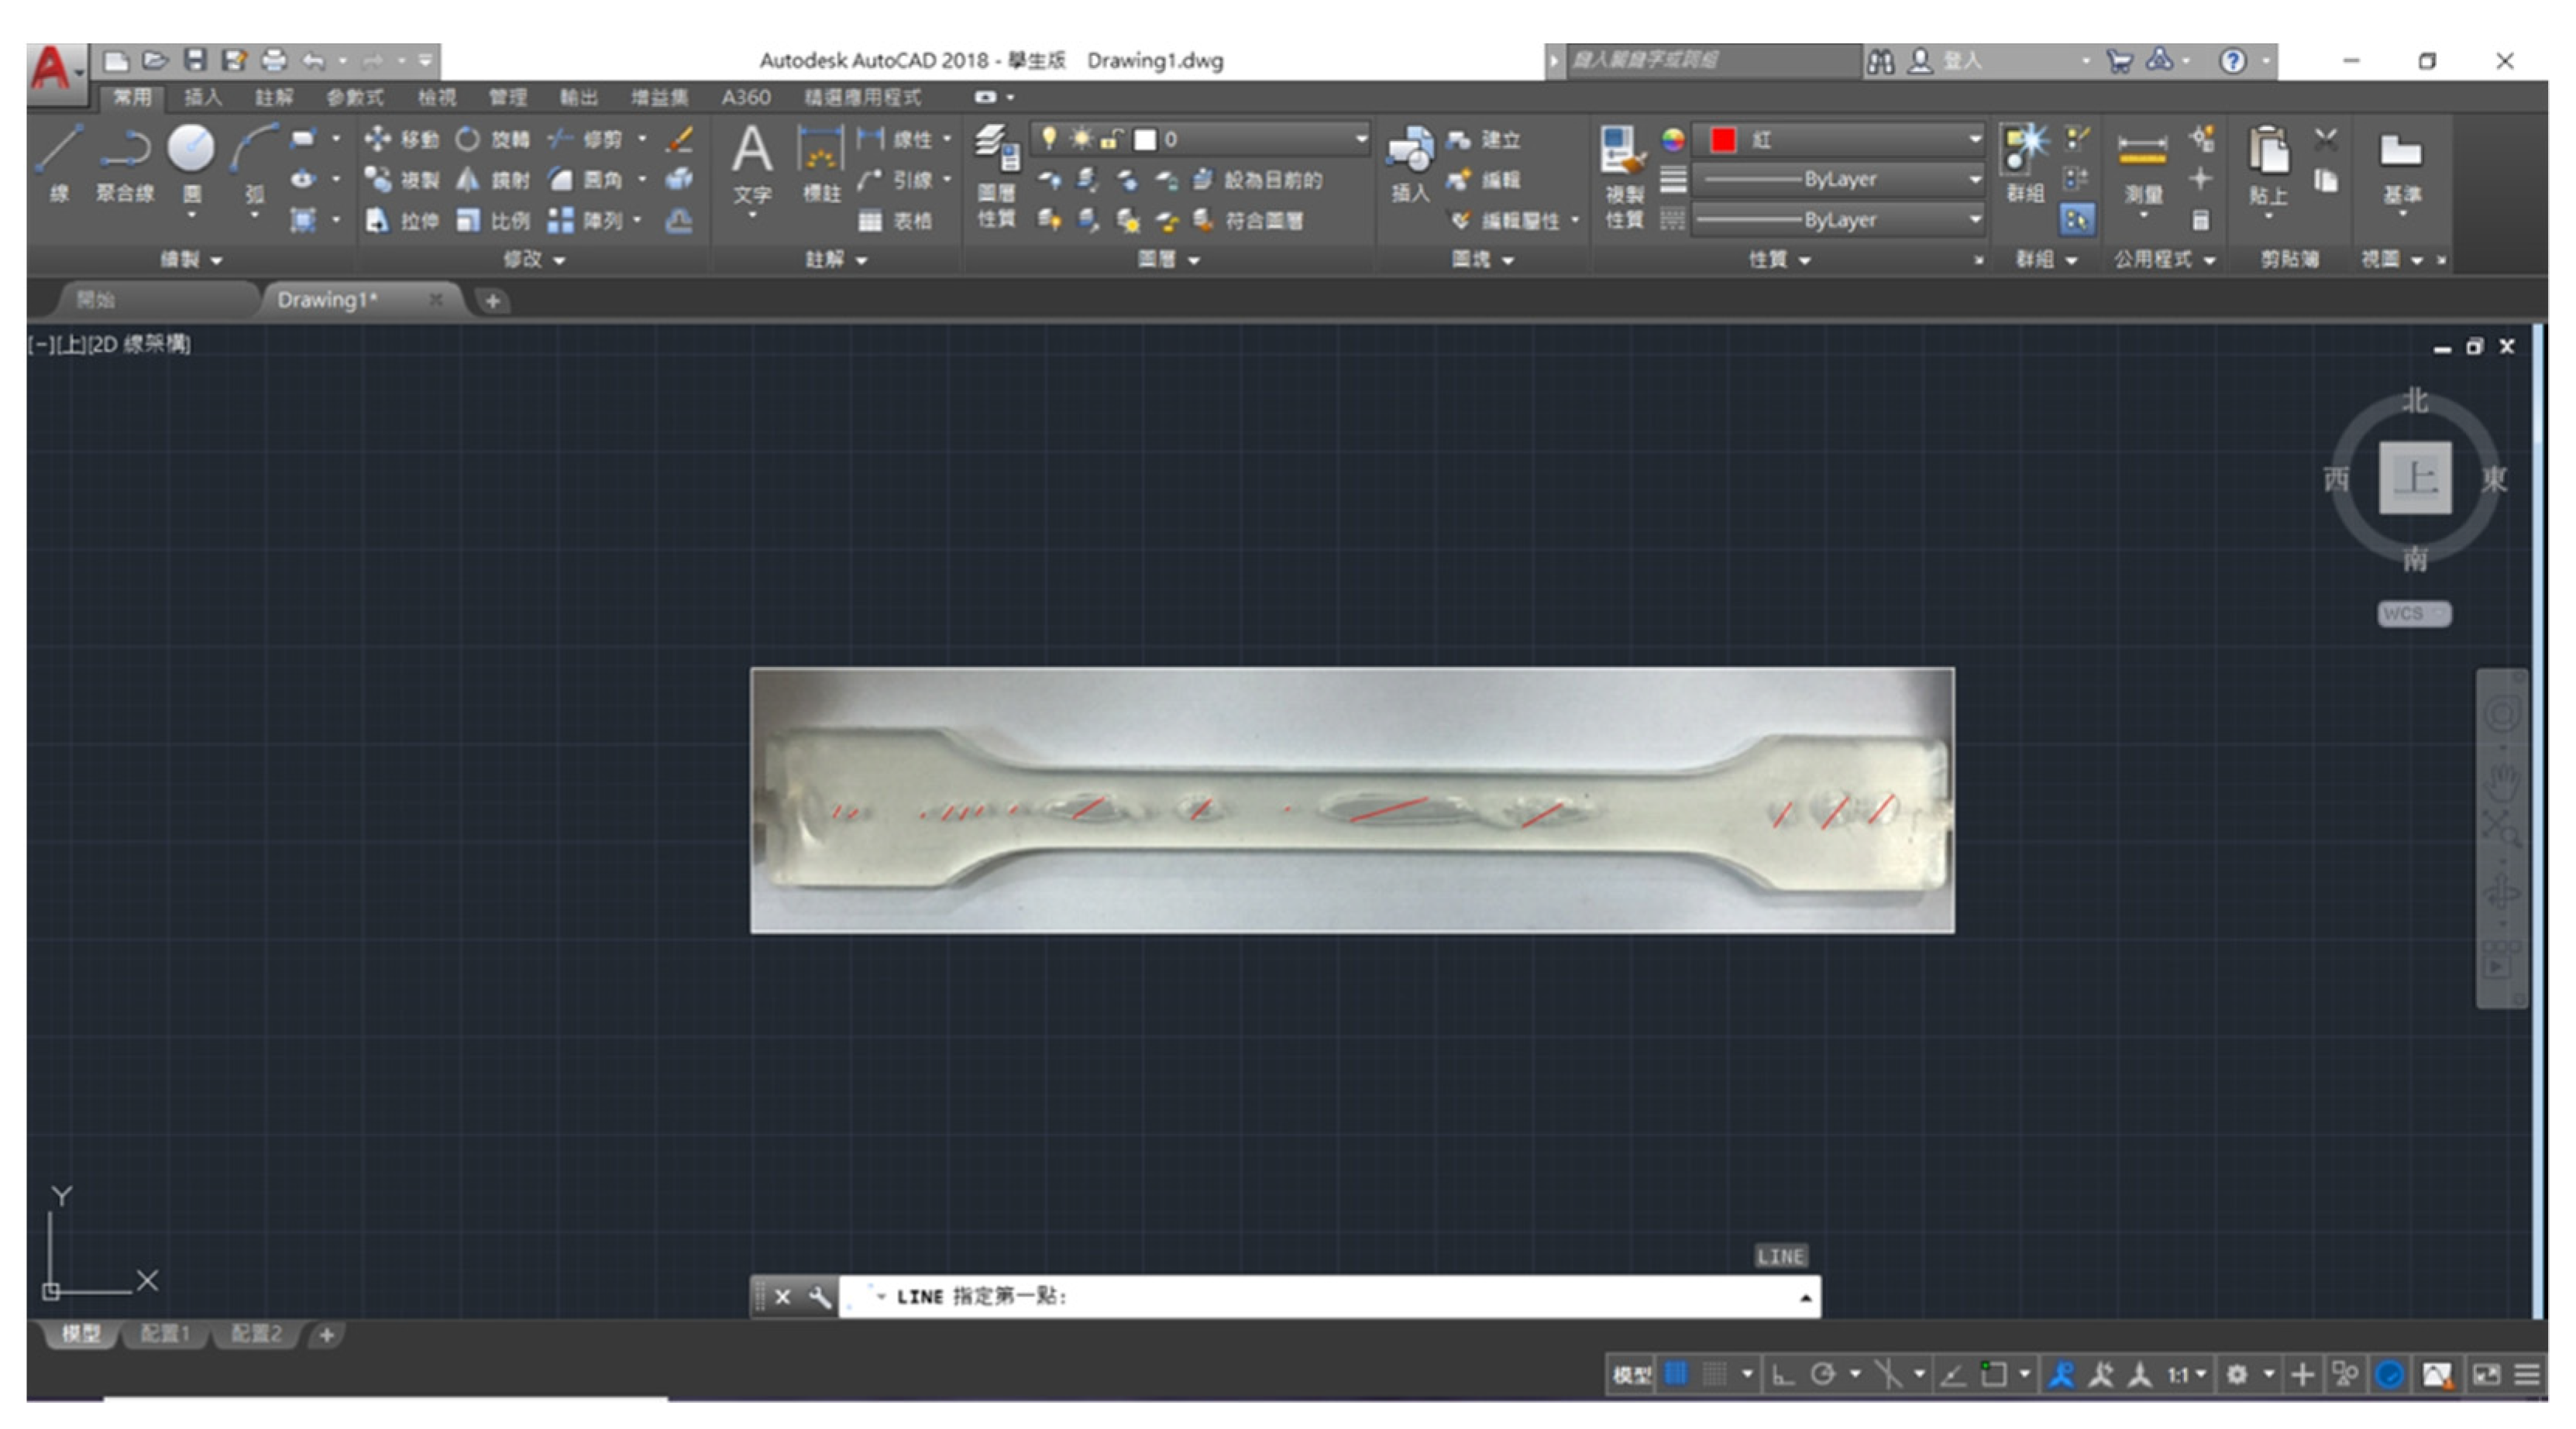Select the Circle (圓) tool
This screenshot has height=1429, width=2576.
coord(190,150)
